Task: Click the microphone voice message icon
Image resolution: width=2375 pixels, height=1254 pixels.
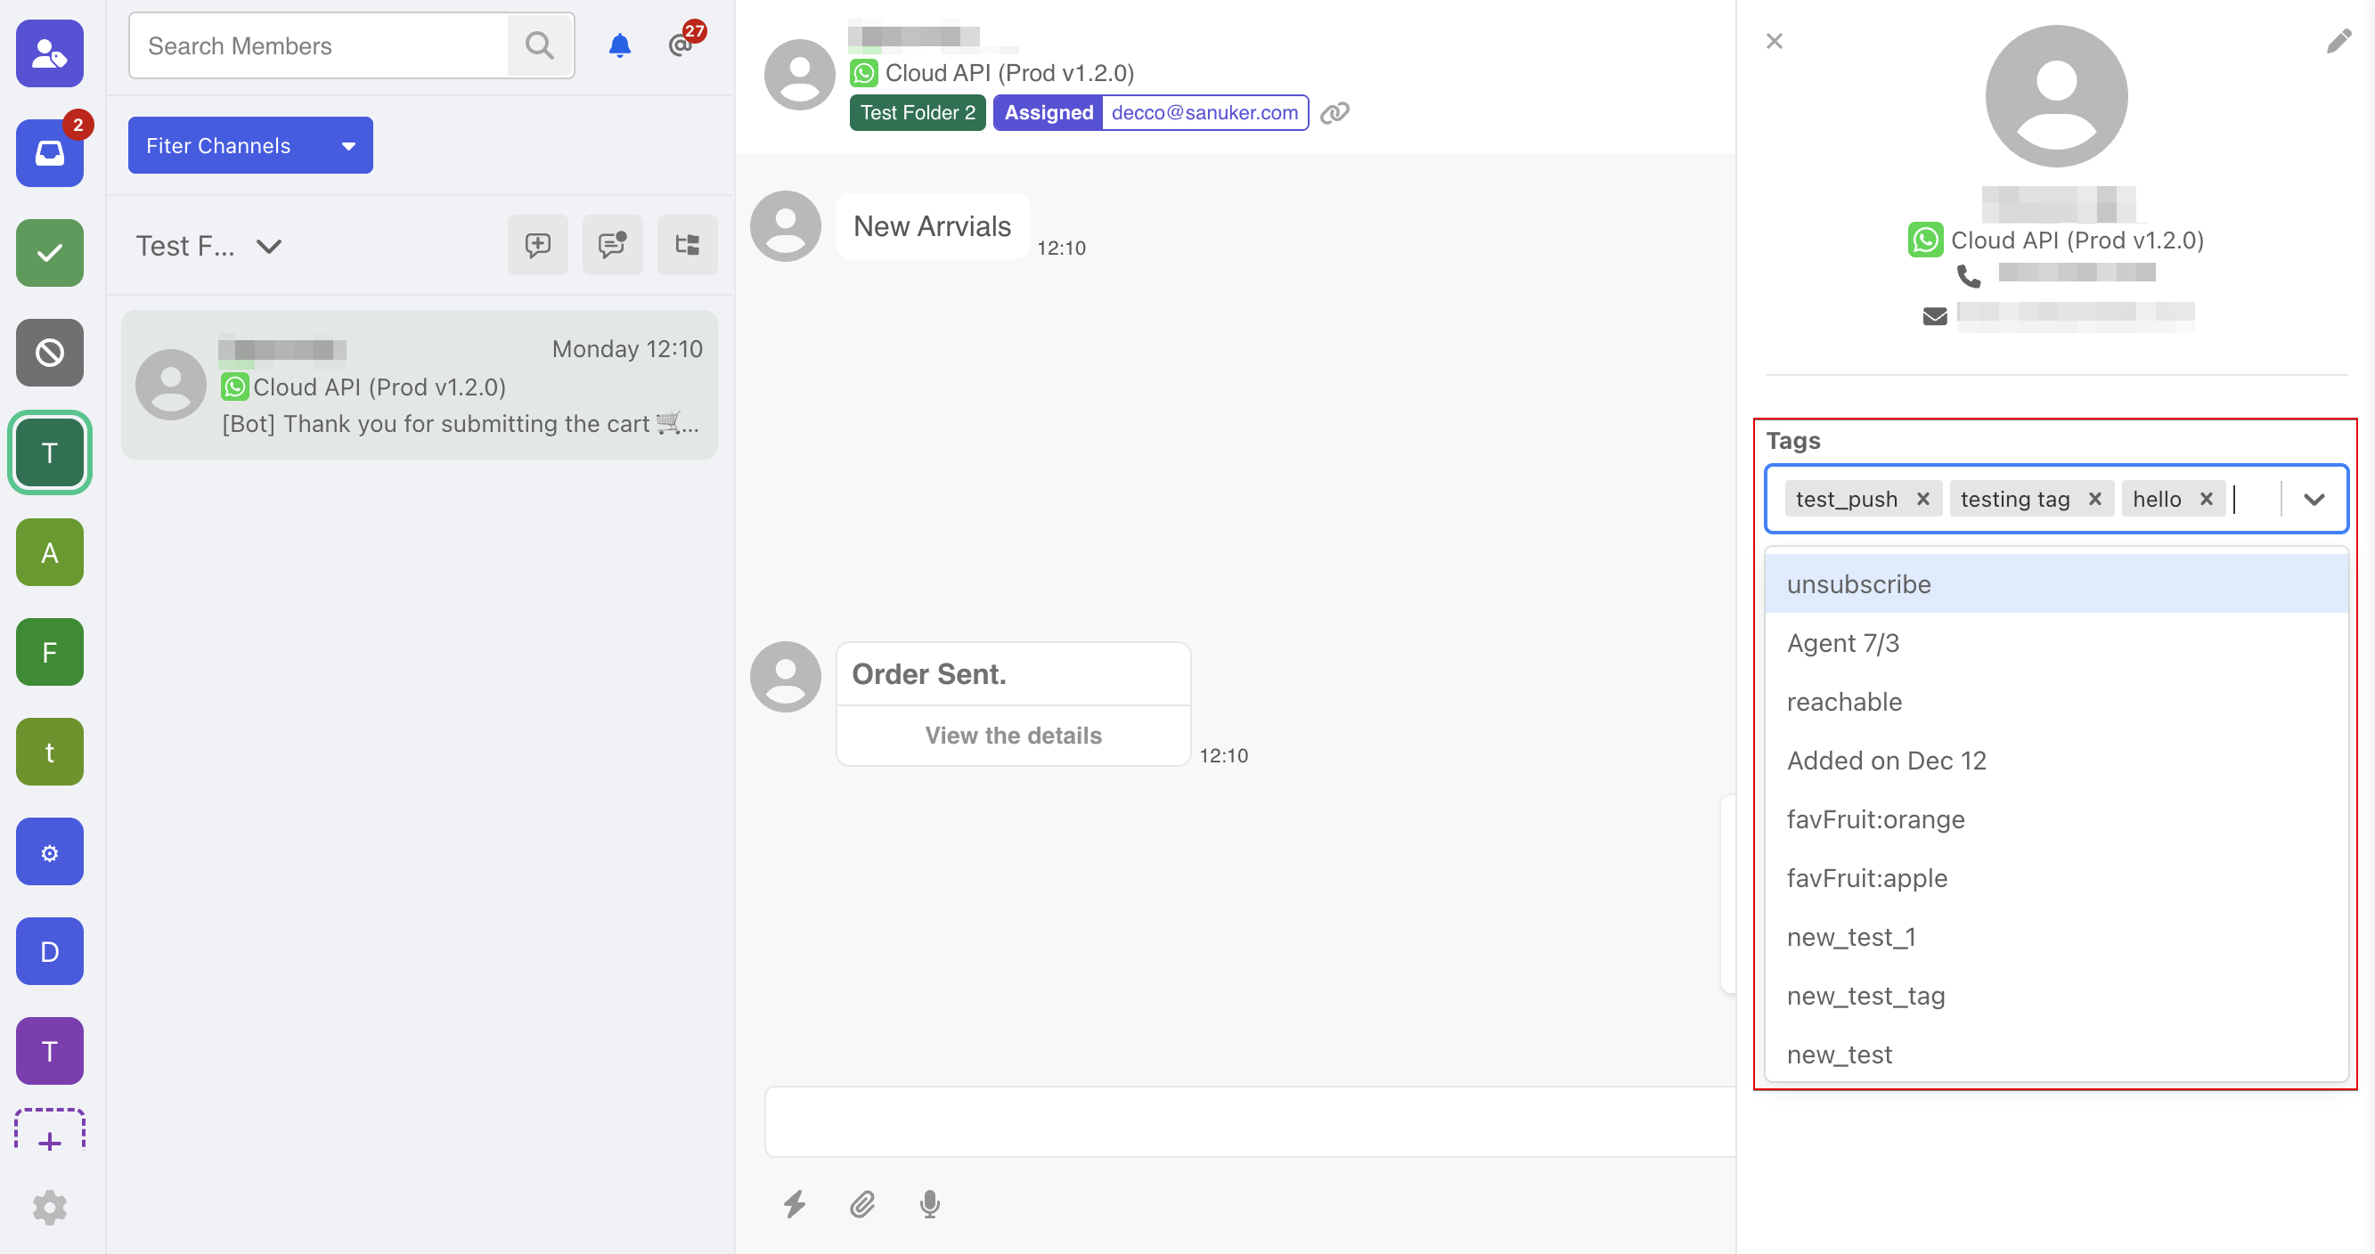Action: point(929,1204)
